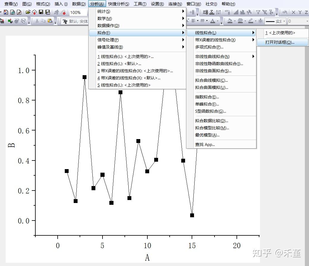Click the fill color paint bucket swatch
The image size is (309, 266).
click(x=230, y=21)
